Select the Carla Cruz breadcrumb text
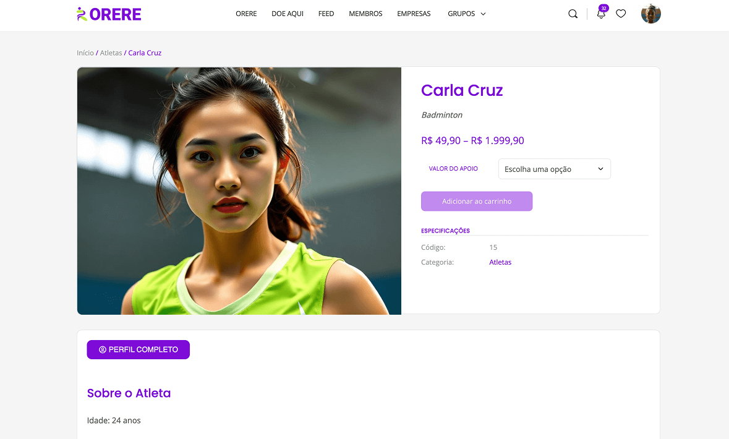 click(x=145, y=53)
